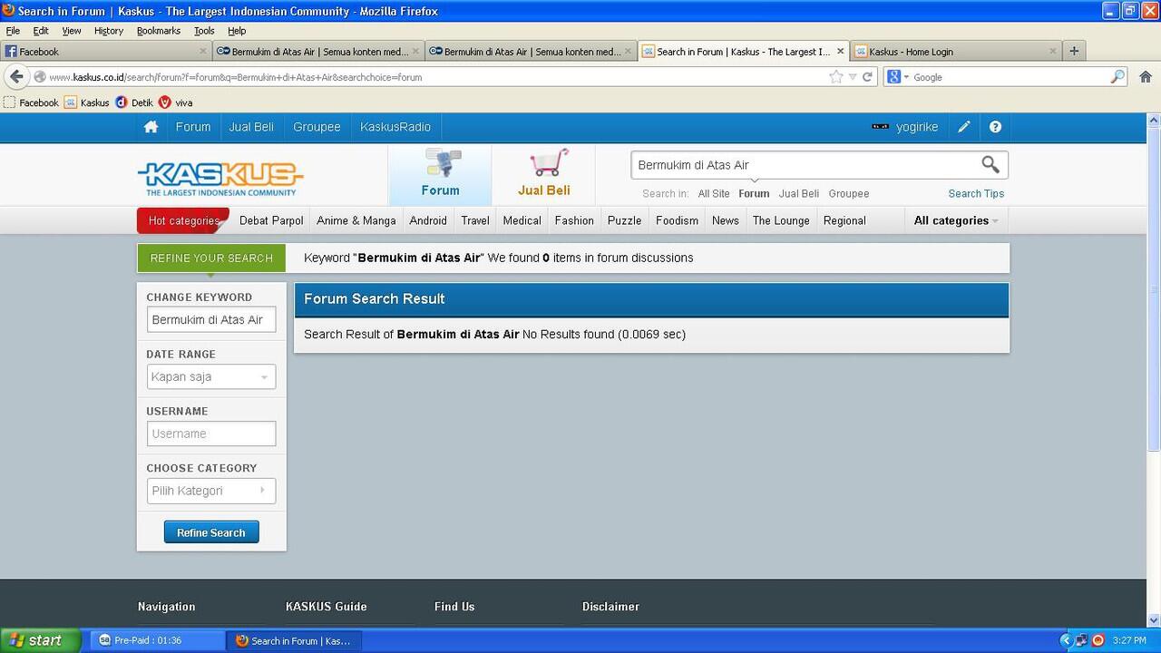Open a new tab with the plus button
Image resolution: width=1161 pixels, height=653 pixels.
[x=1074, y=51]
